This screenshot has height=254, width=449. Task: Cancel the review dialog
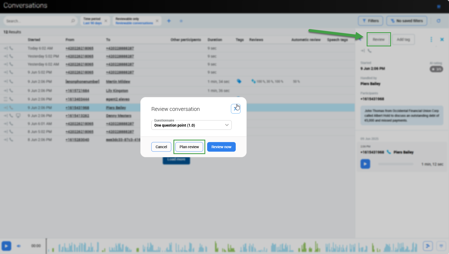[x=161, y=147]
